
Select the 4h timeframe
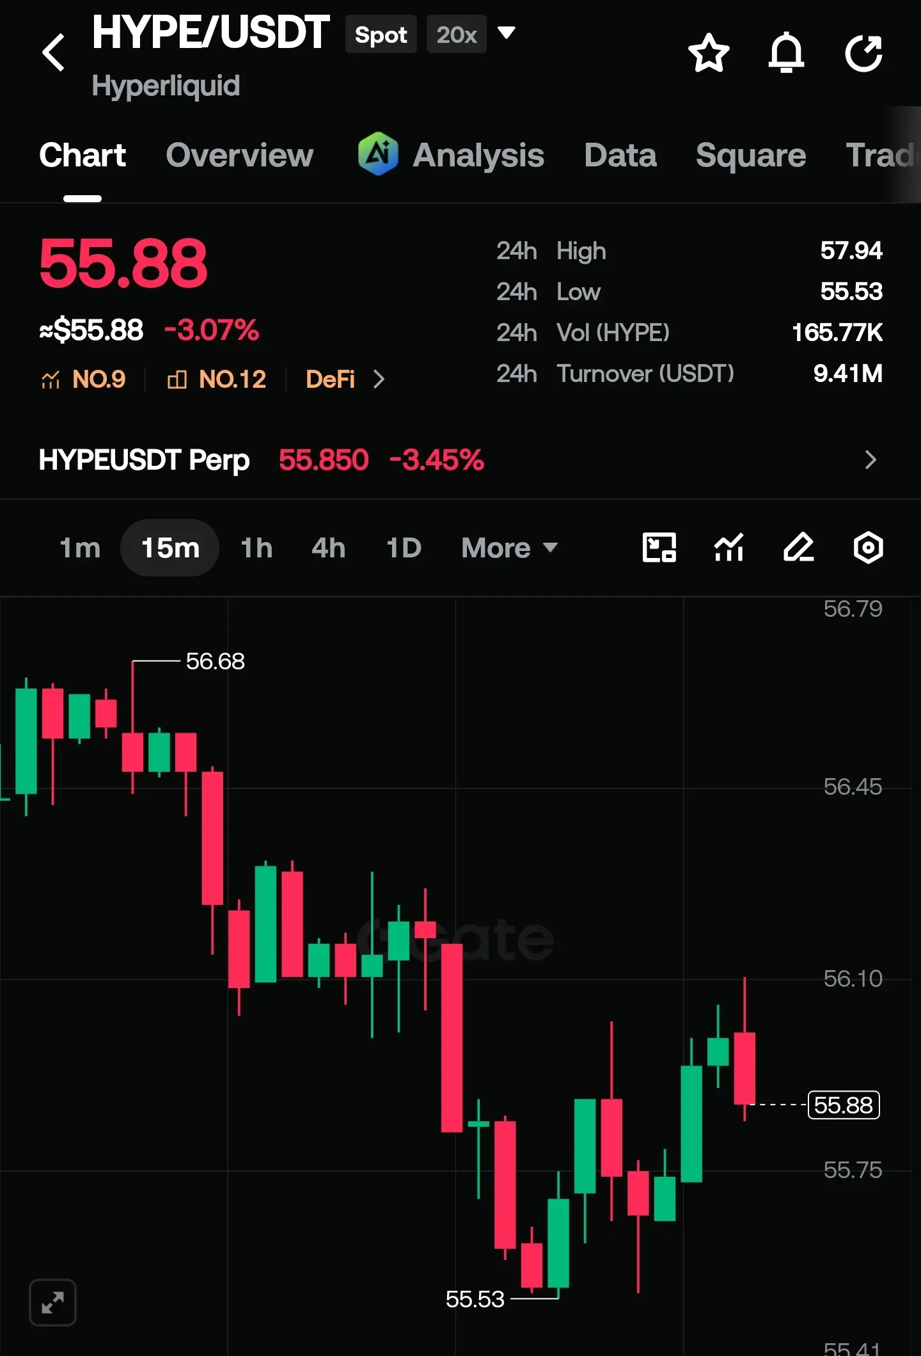(x=329, y=548)
